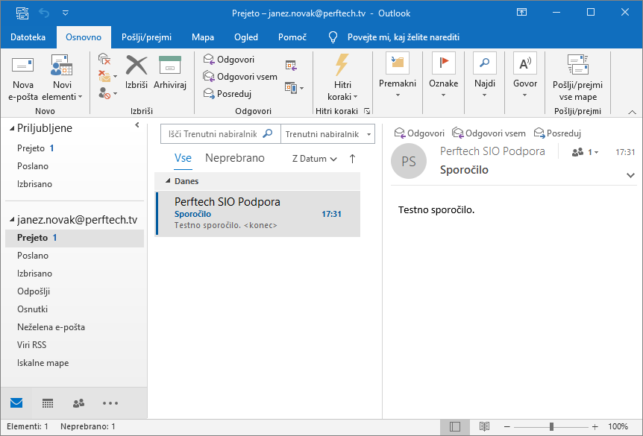Open the Pomoč tab

tap(292, 37)
